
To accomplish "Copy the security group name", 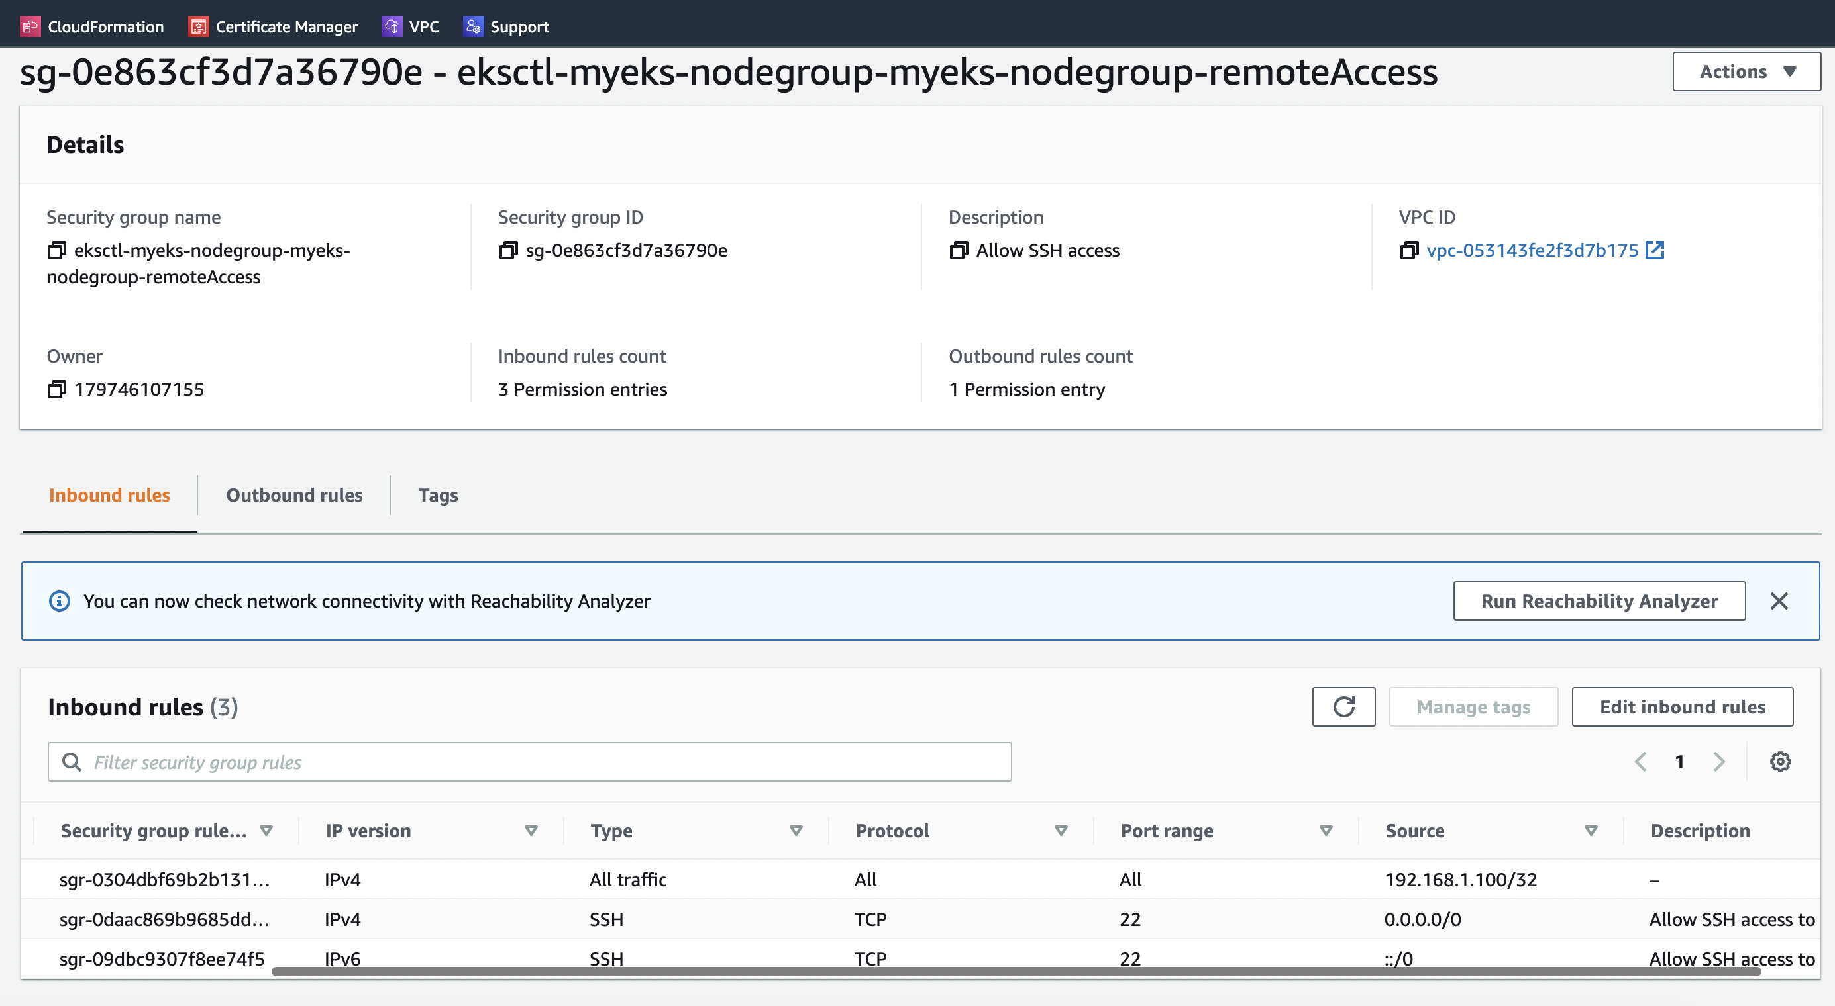I will click(x=56, y=250).
